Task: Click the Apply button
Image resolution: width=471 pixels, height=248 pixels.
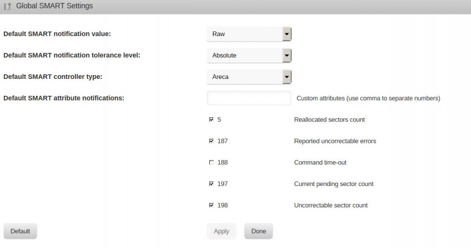Action: 221,231
